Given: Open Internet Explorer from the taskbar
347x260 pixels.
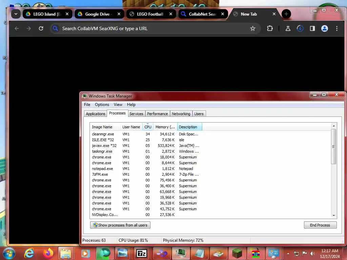Looking at the screenshot, I should point(29,253).
